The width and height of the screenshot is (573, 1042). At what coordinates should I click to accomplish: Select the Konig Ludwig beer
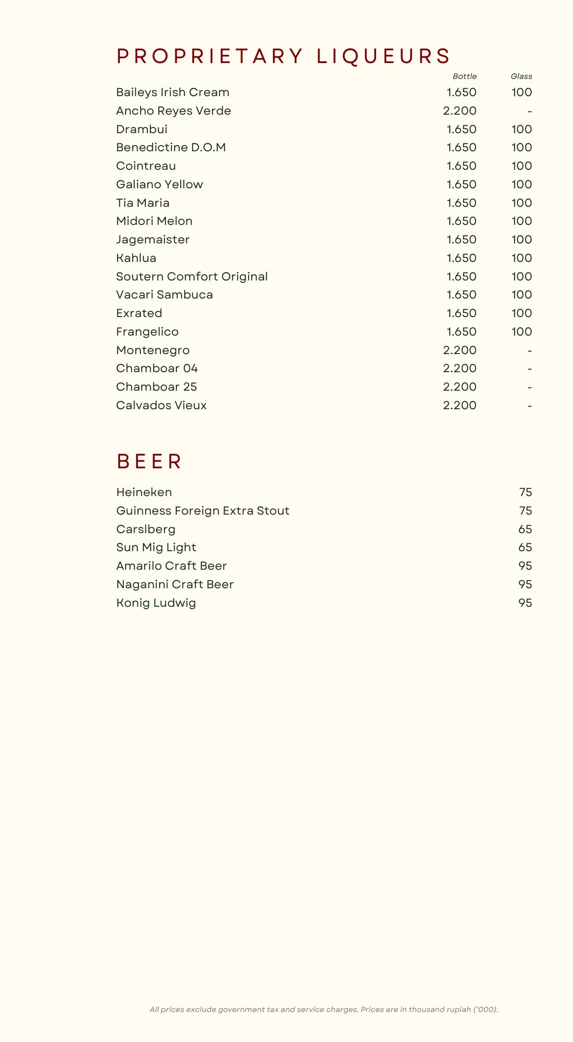(156, 603)
